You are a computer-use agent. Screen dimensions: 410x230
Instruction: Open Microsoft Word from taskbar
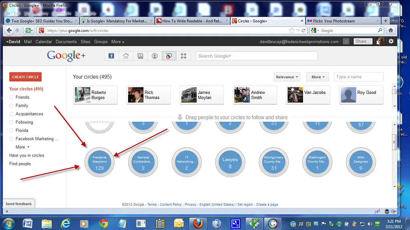point(28,224)
